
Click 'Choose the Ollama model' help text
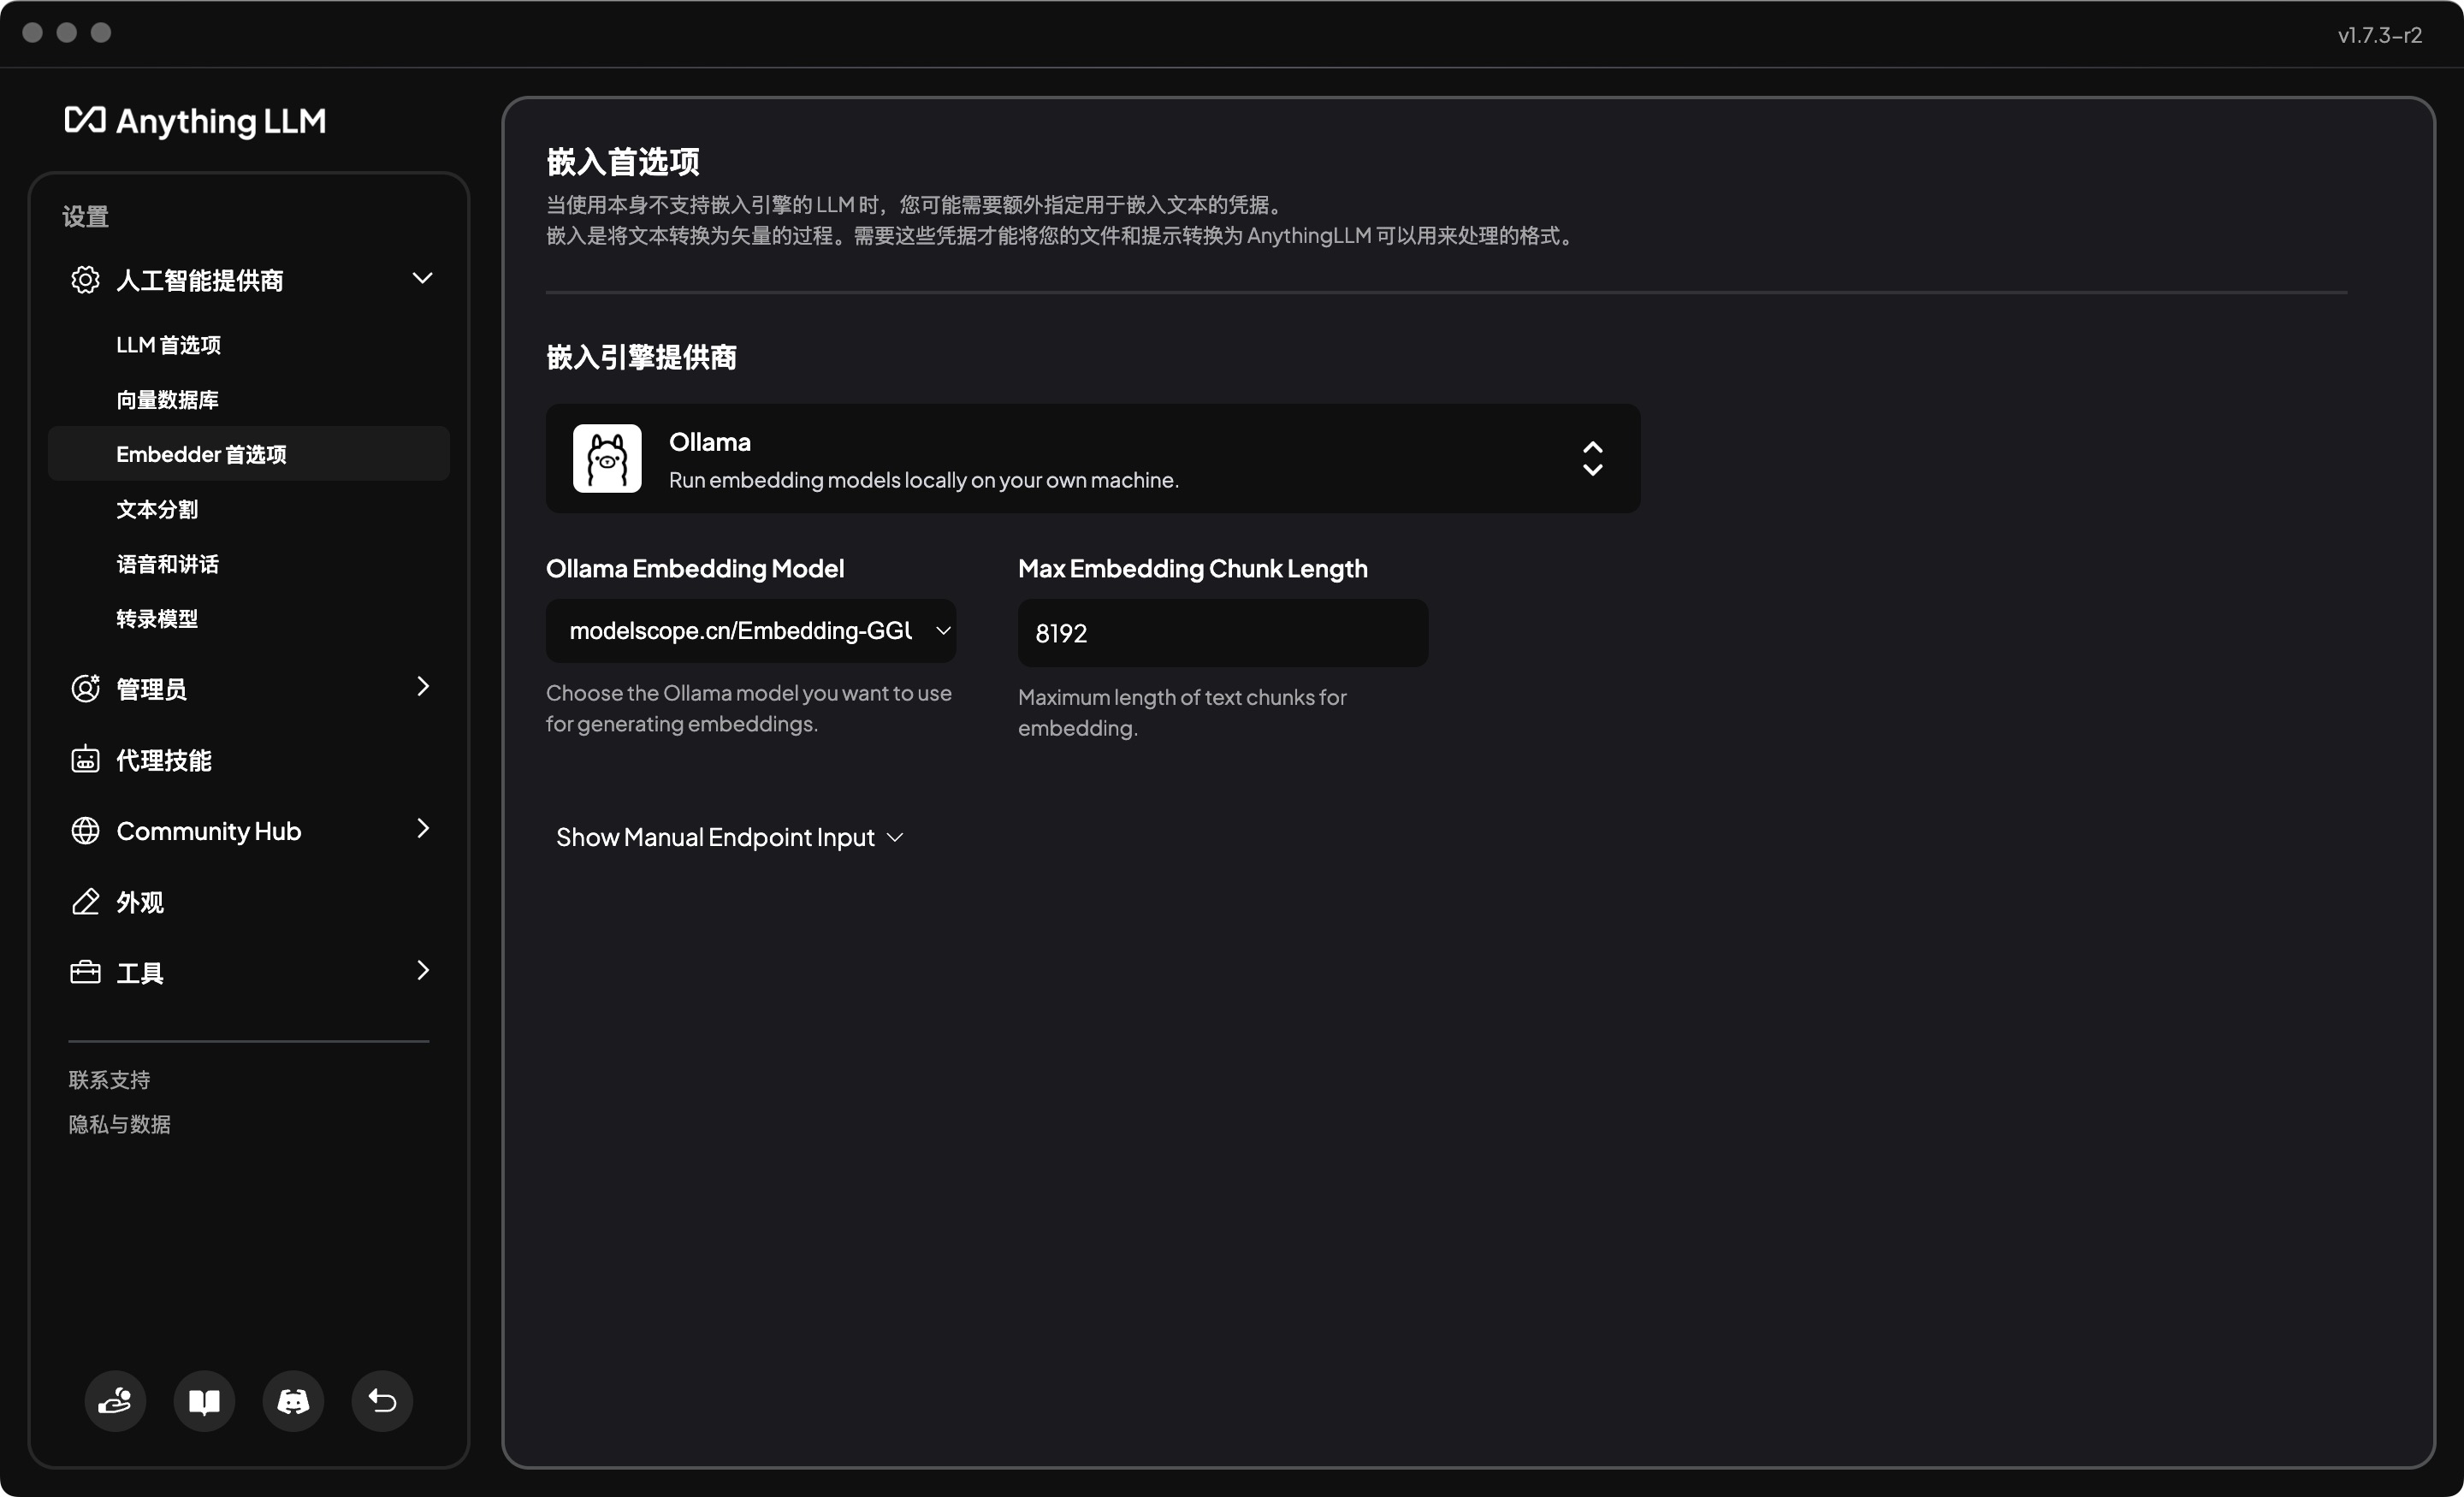pos(749,708)
